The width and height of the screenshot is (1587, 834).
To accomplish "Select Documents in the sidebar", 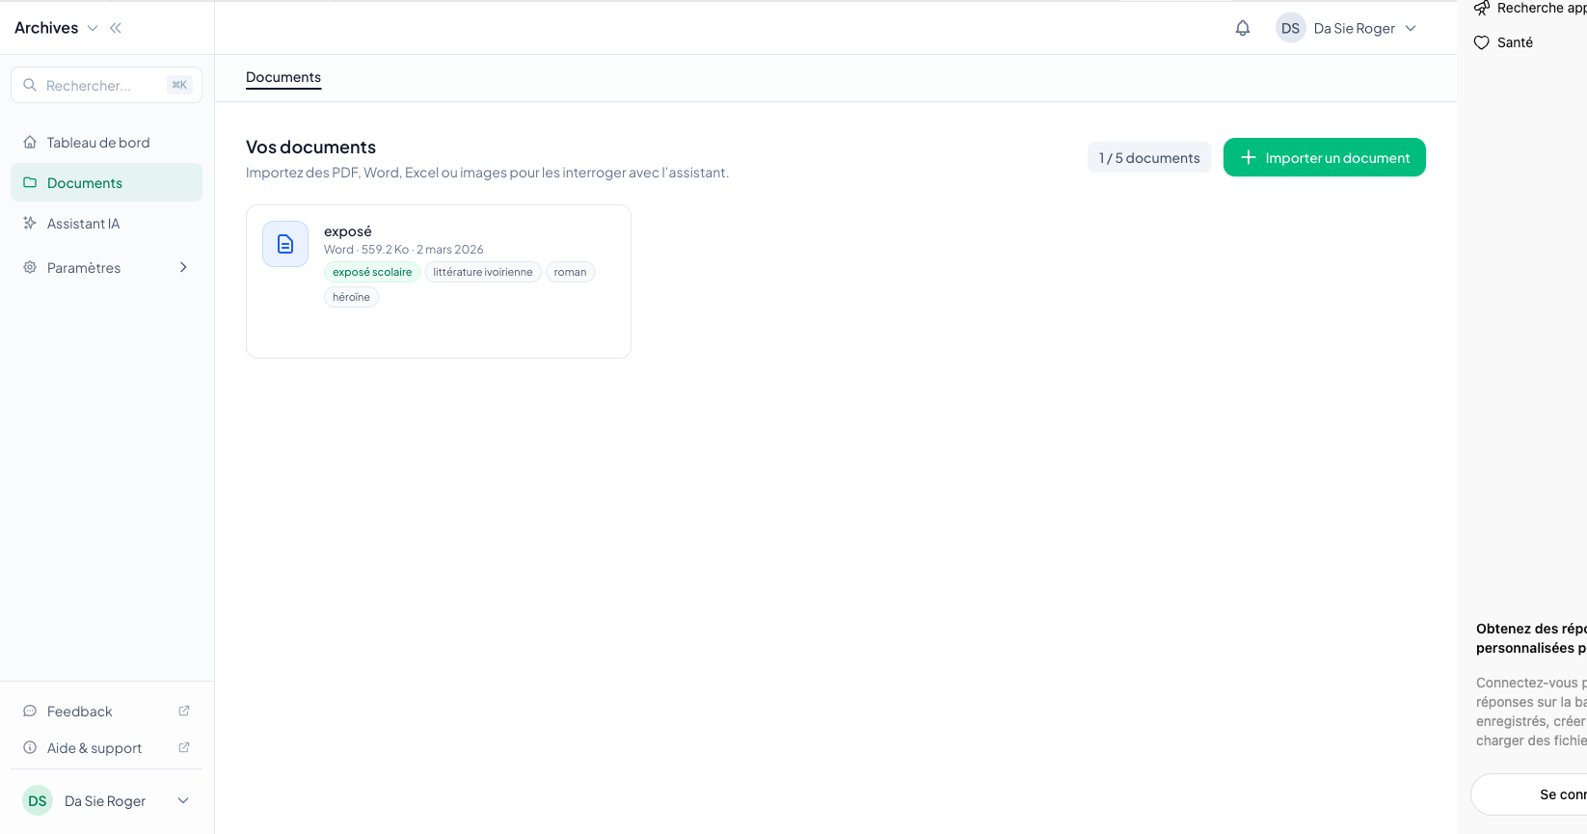I will click(85, 183).
